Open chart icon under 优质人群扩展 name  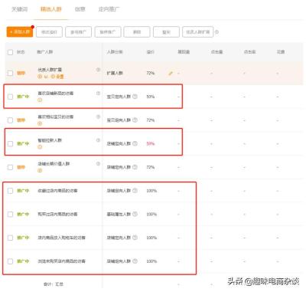coord(46,77)
